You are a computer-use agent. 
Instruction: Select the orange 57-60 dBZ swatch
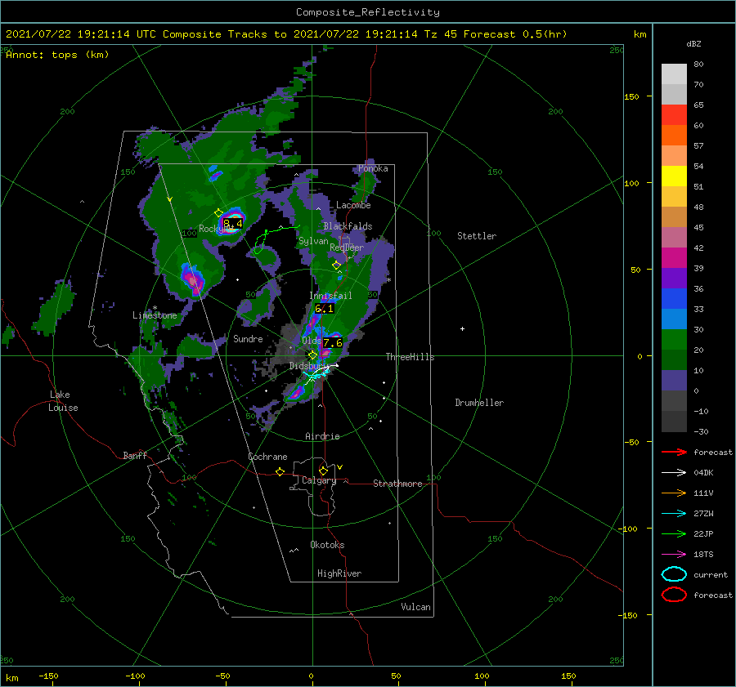coord(674,136)
